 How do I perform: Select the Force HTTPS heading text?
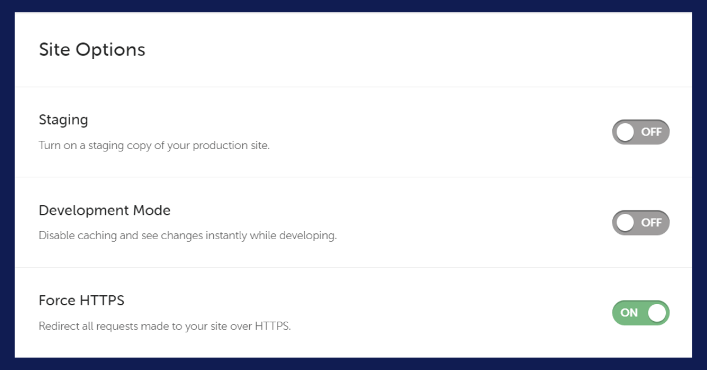pyautogui.click(x=81, y=300)
